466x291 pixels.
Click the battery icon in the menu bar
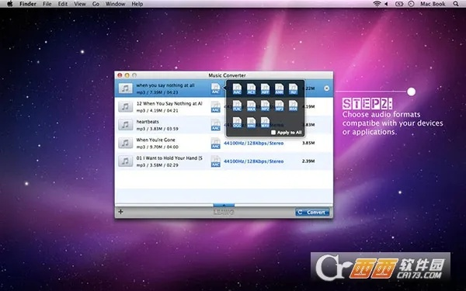(x=399, y=4)
